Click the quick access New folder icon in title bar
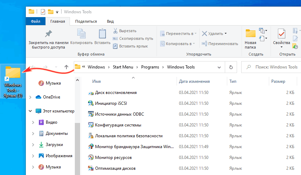This screenshot has width=301, height=175. [x=51, y=12]
